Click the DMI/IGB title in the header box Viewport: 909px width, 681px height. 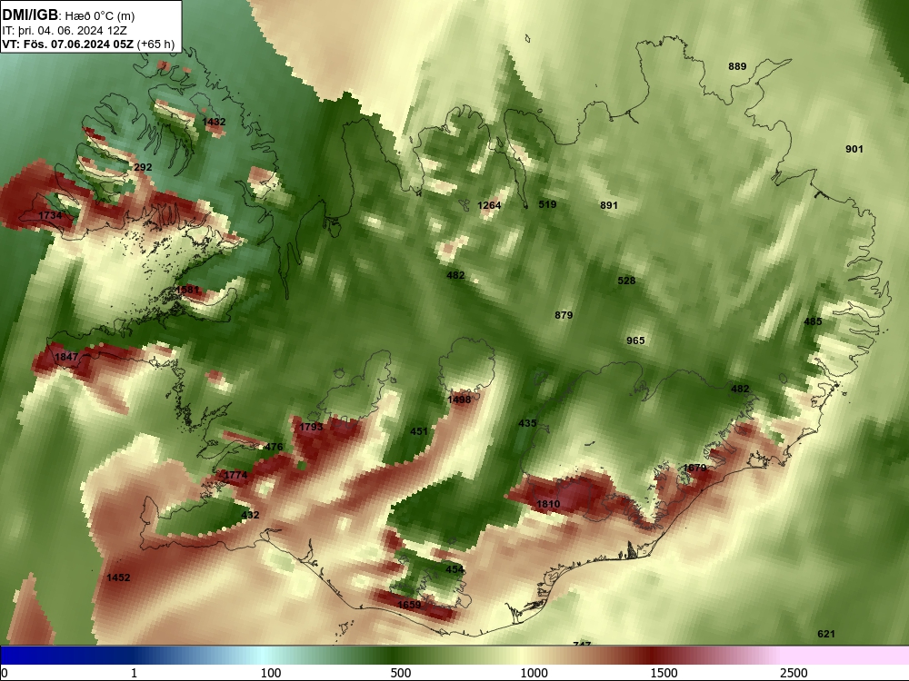(x=30, y=15)
